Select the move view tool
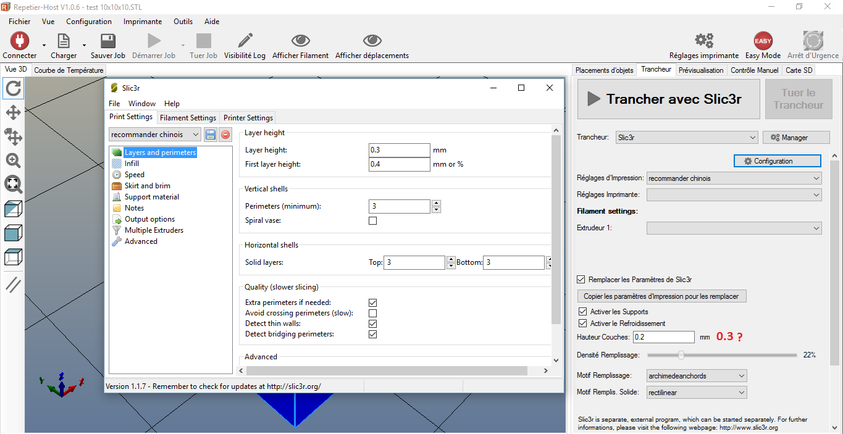The width and height of the screenshot is (843, 434). [x=13, y=112]
